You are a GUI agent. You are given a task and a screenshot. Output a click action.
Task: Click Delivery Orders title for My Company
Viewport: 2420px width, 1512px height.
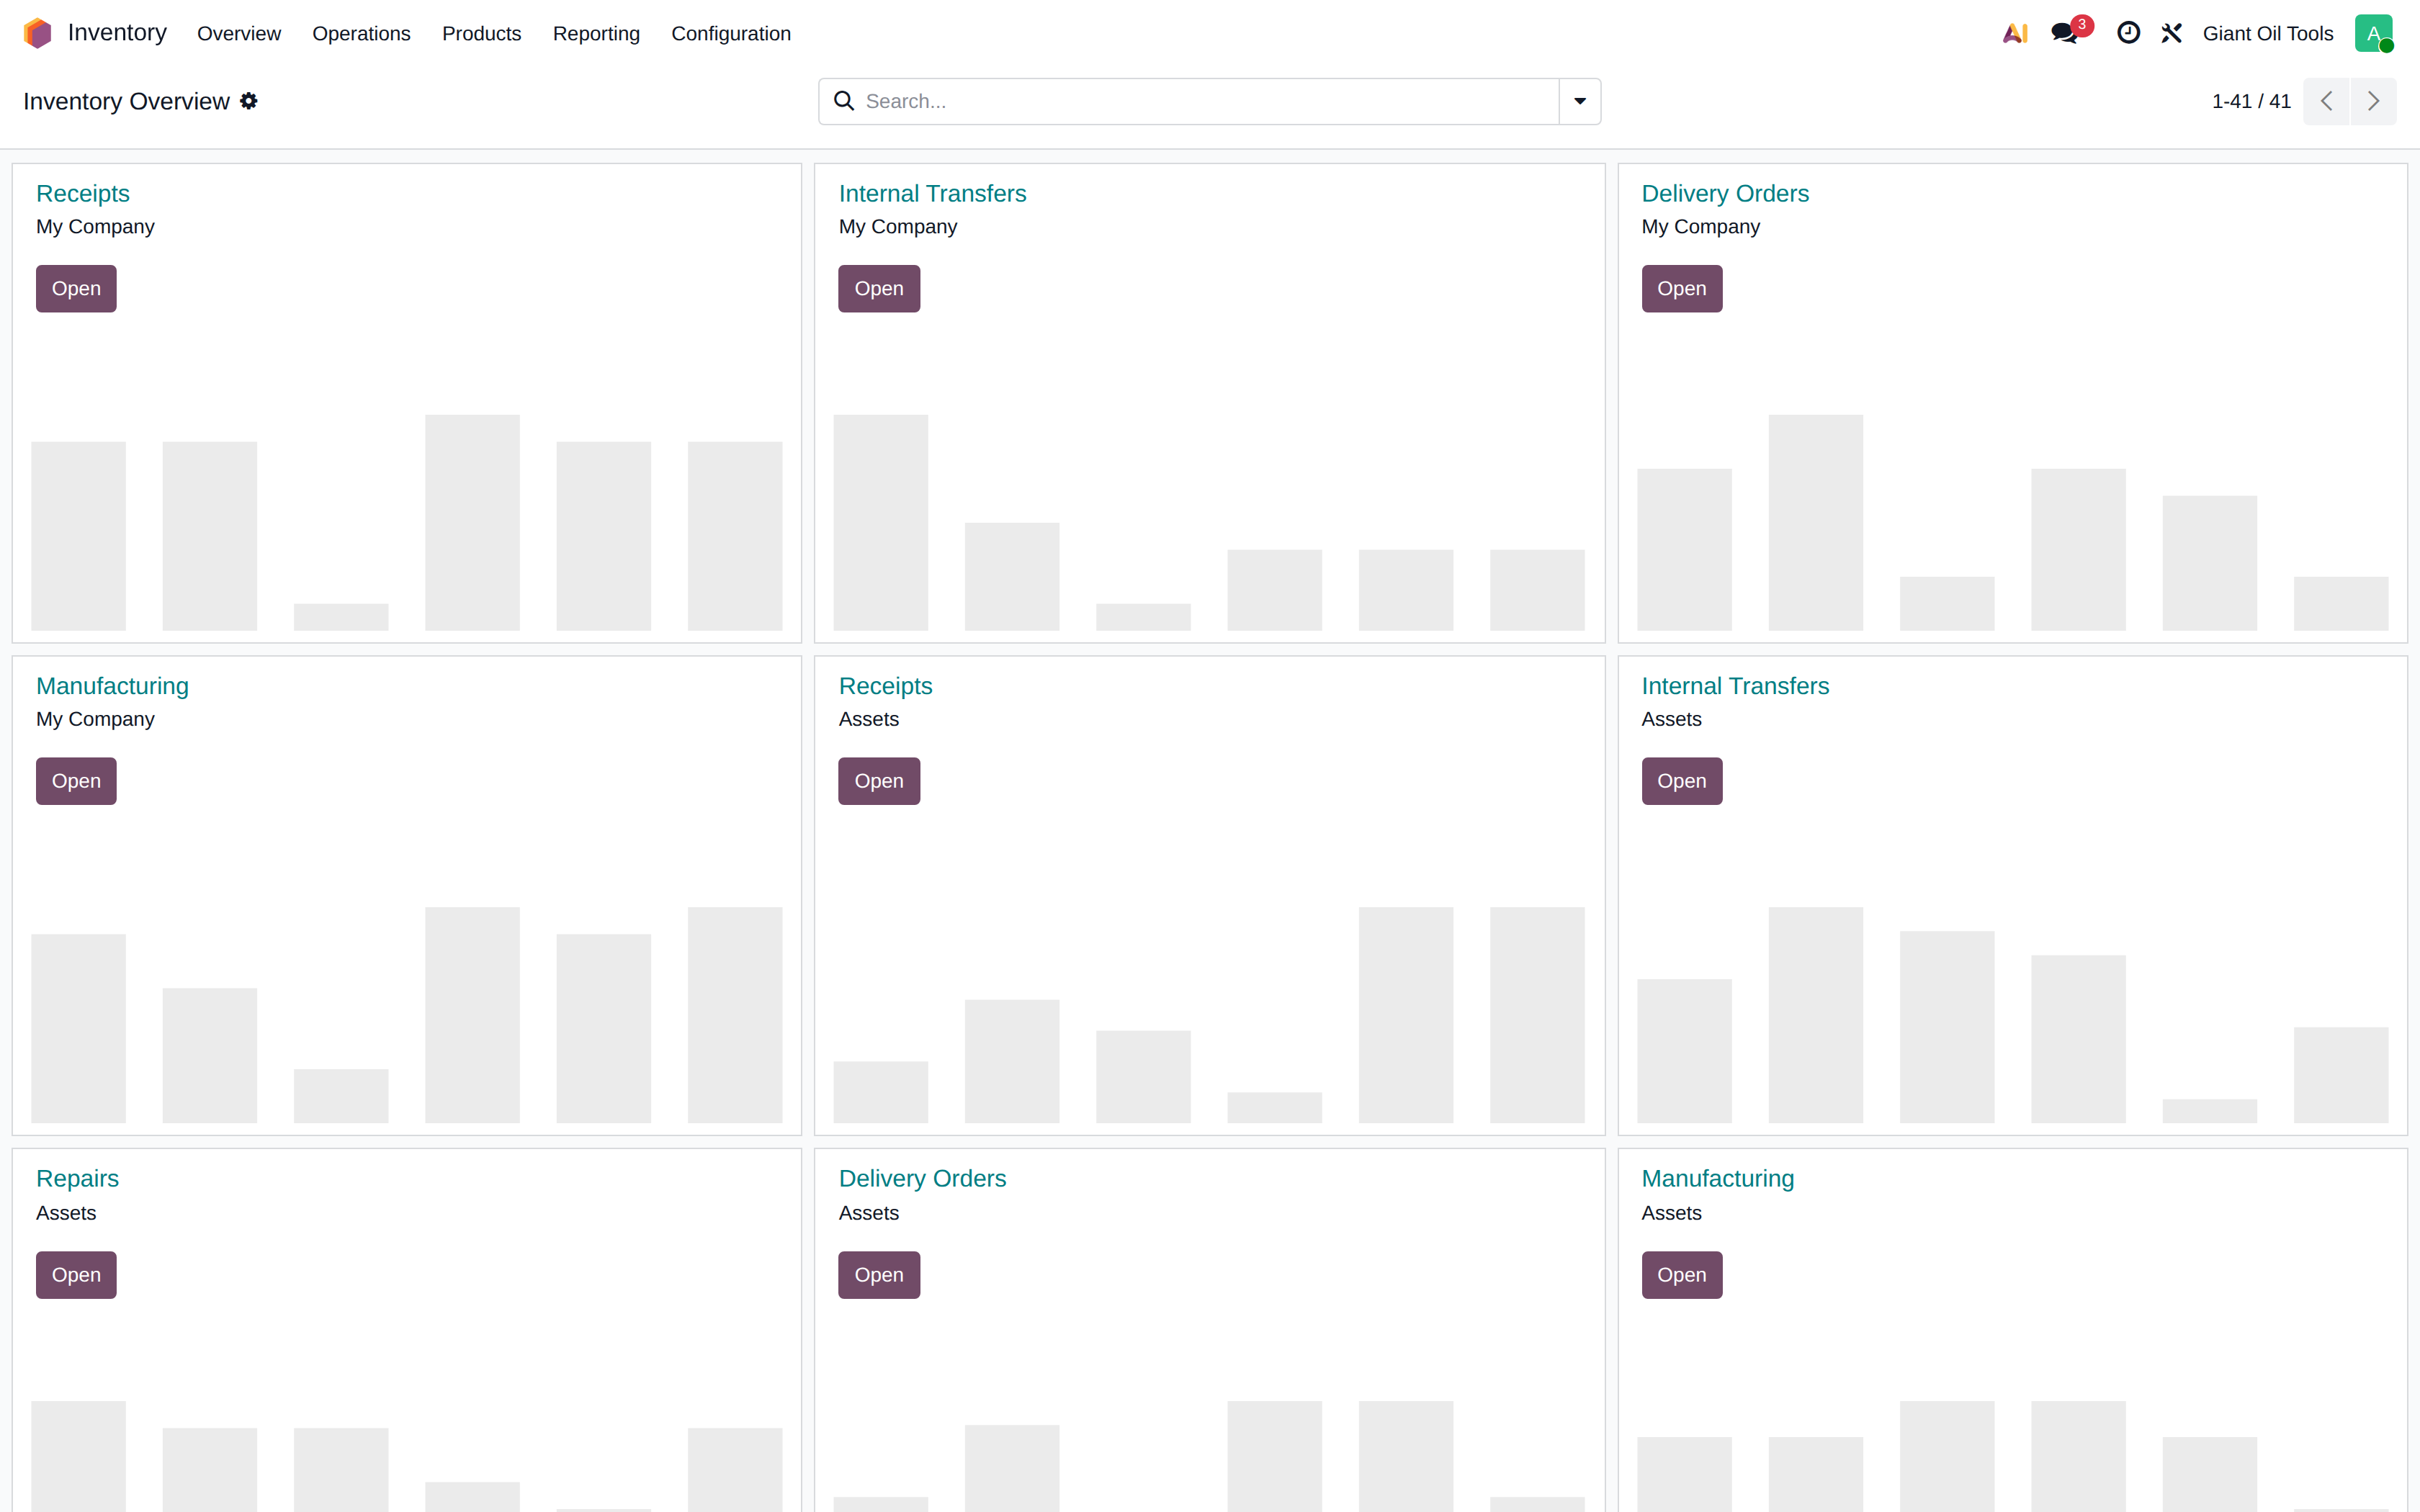tap(1725, 193)
